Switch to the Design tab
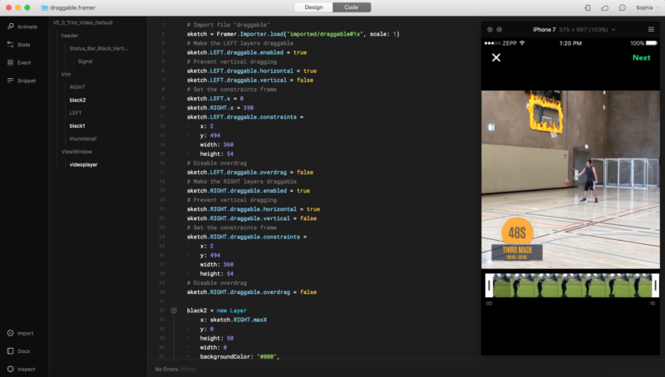 coord(313,7)
